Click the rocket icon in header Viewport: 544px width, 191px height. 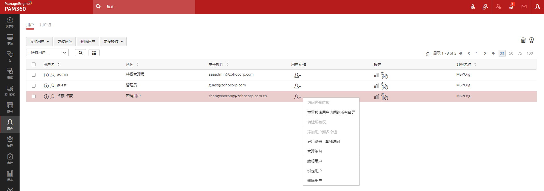(x=473, y=7)
